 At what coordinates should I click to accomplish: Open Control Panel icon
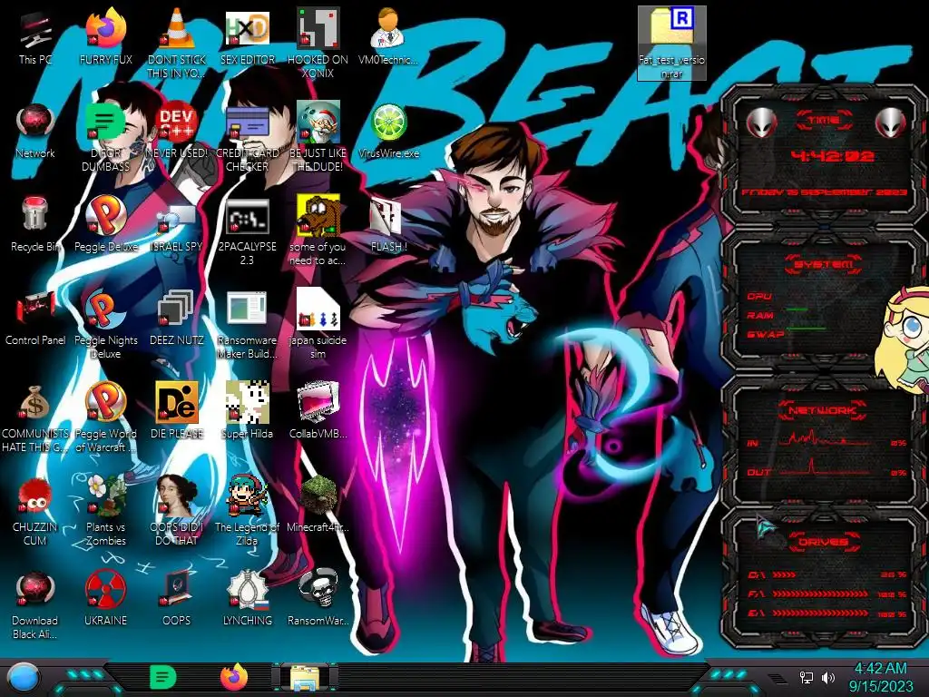click(x=35, y=318)
